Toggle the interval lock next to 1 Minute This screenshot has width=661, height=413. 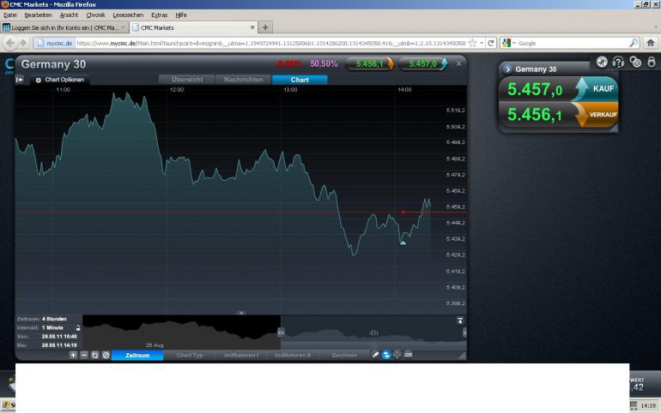click(78, 327)
